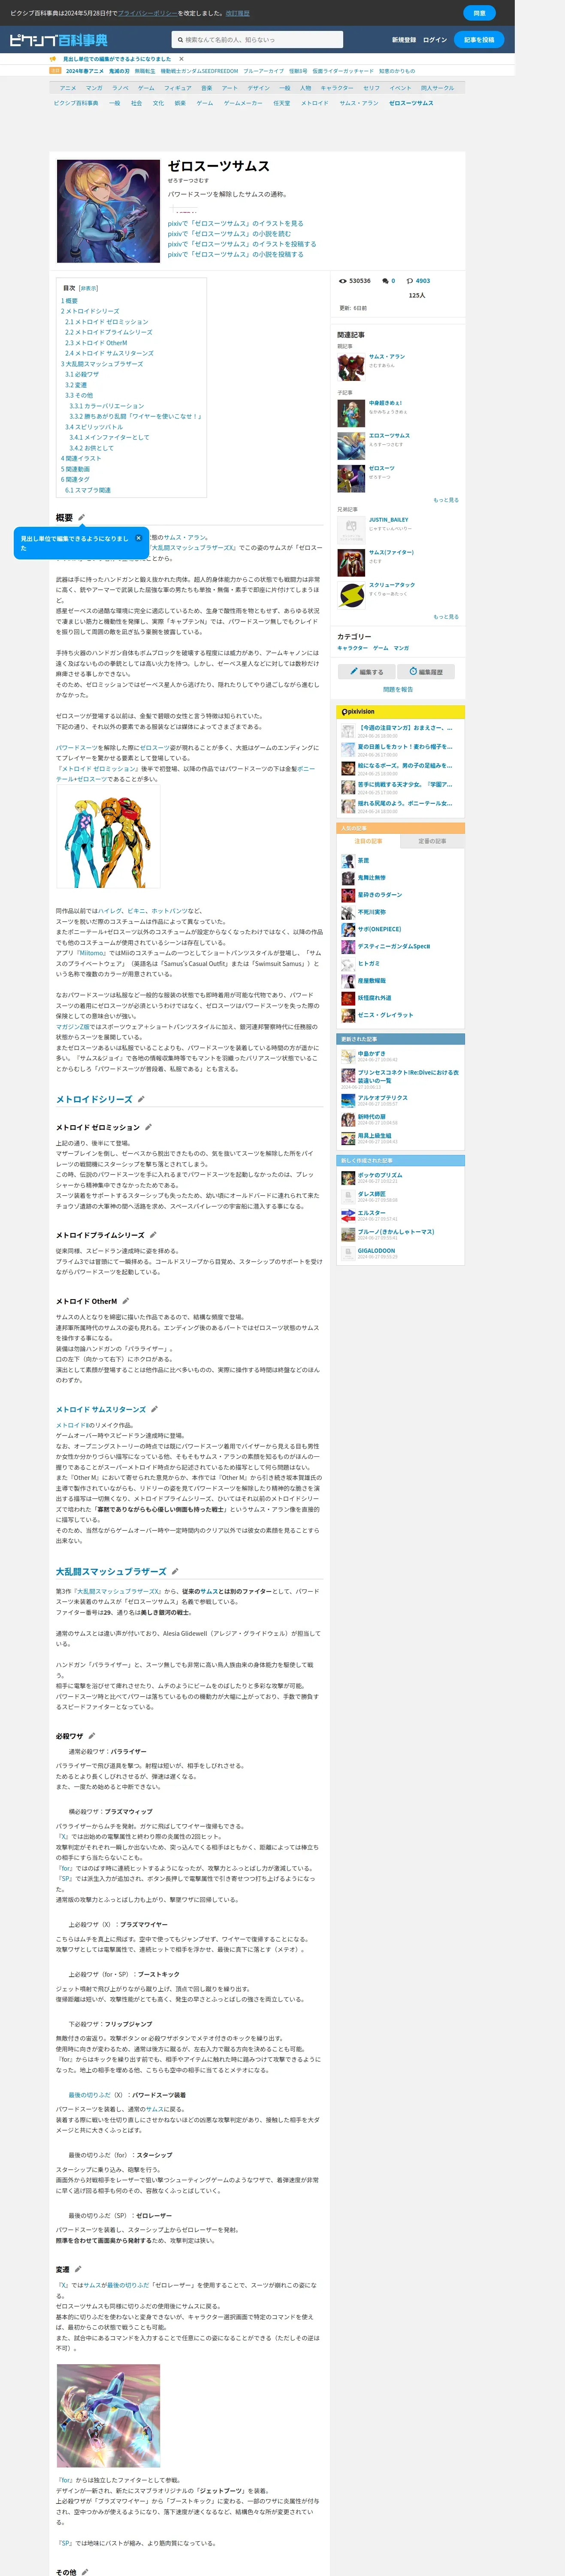Jump to 6.1 スマブラ関連 in contents
The width and height of the screenshot is (565, 2576).
tap(88, 490)
